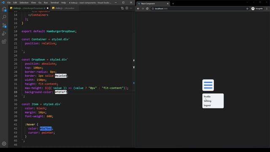Click the VS Code logo icon
The height and width of the screenshot is (152, 270).
pyautogui.click(x=3, y=3)
